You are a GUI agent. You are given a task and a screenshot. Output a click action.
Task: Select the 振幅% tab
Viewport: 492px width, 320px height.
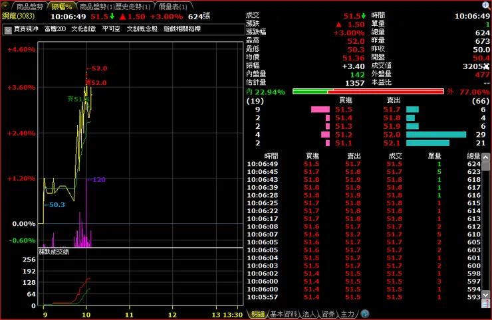pos(61,6)
